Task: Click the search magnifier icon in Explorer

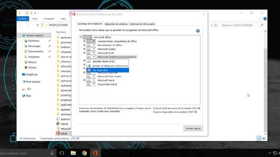Action: click(262, 25)
